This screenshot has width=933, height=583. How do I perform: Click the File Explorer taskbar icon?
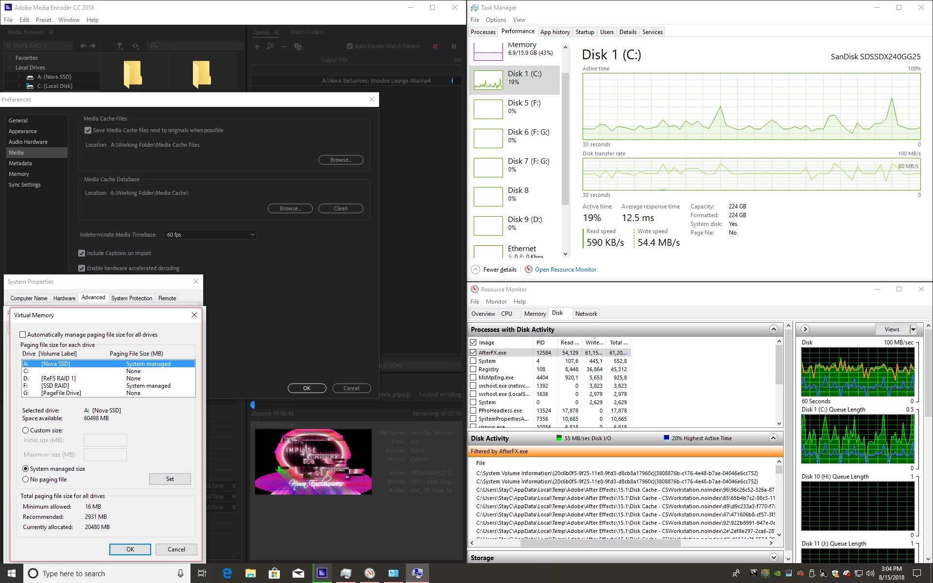point(250,573)
